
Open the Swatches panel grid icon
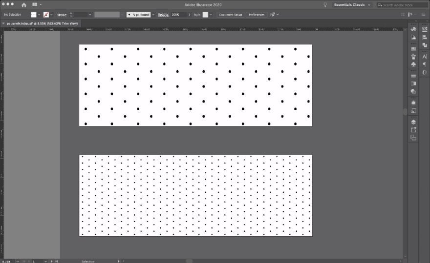click(413, 49)
